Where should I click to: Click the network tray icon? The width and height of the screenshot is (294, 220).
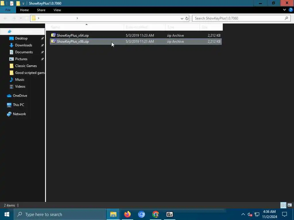(x=257, y=214)
